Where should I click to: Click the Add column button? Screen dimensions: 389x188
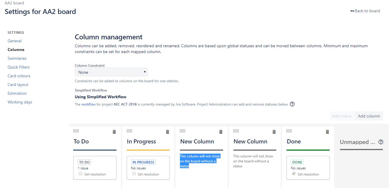tap(369, 116)
